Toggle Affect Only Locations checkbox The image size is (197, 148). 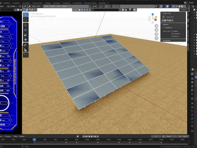(x=172, y=34)
